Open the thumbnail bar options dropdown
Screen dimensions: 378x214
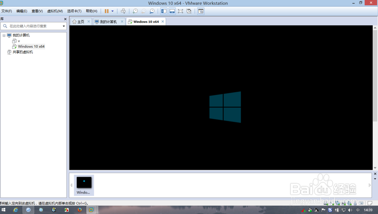click(375, 179)
